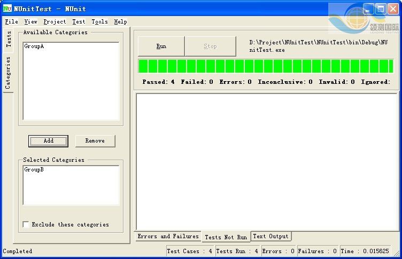Click Errors : 0 status bar panel

(279, 251)
